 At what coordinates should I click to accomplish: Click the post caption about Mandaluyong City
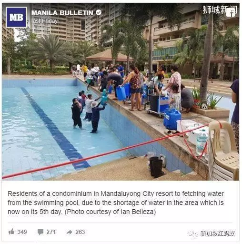point(116,203)
